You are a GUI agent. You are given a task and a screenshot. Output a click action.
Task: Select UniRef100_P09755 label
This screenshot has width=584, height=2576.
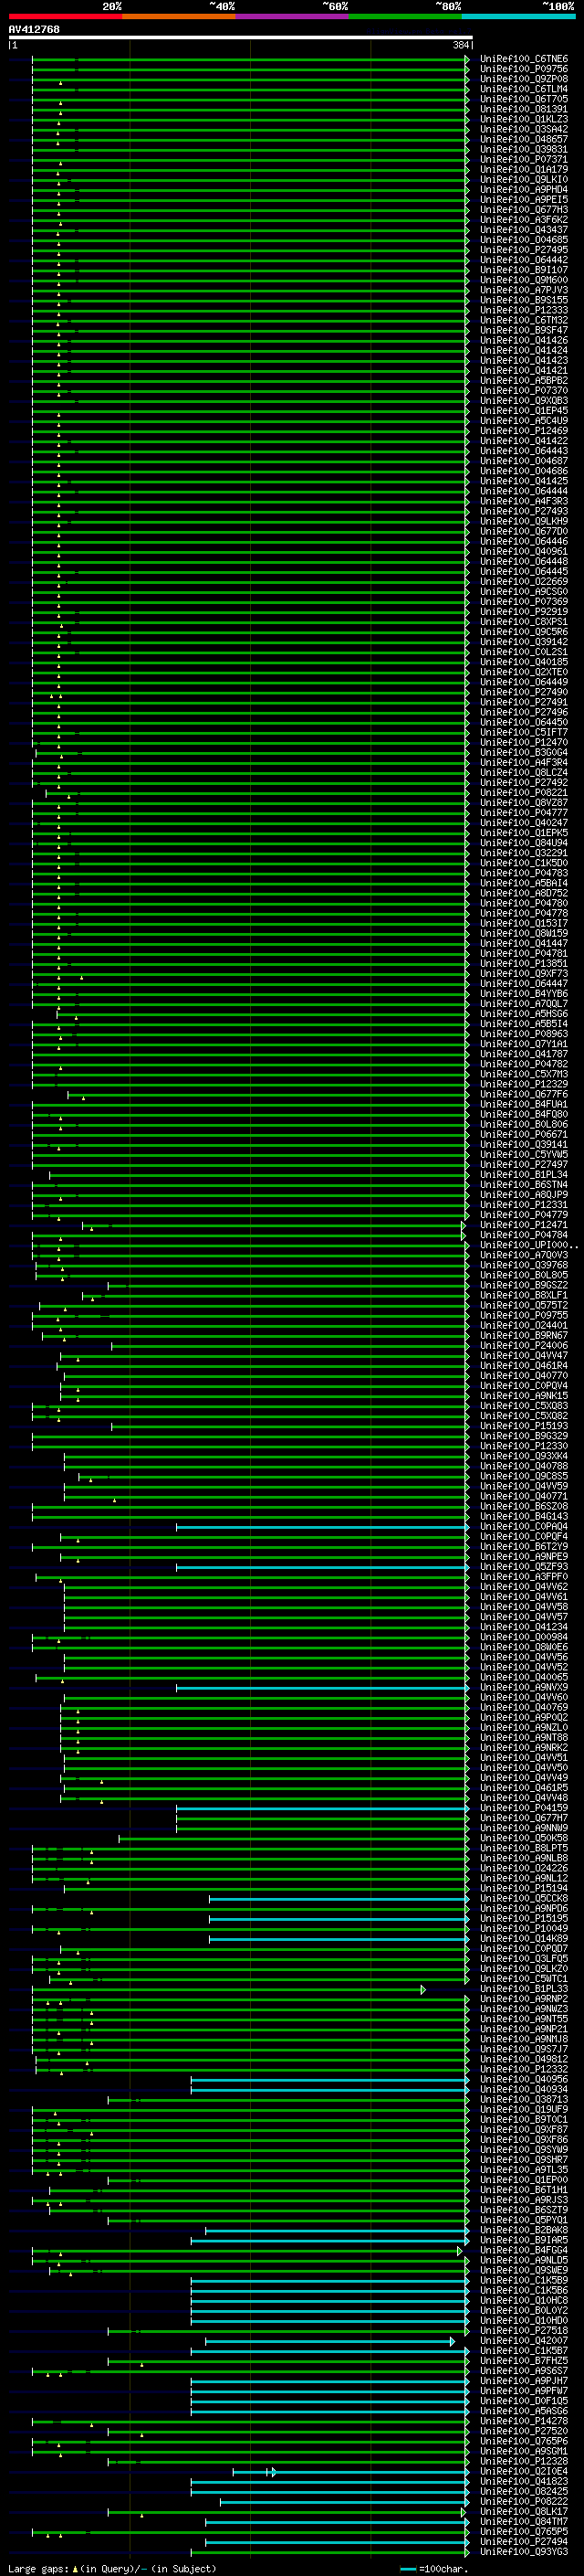coord(524,1316)
